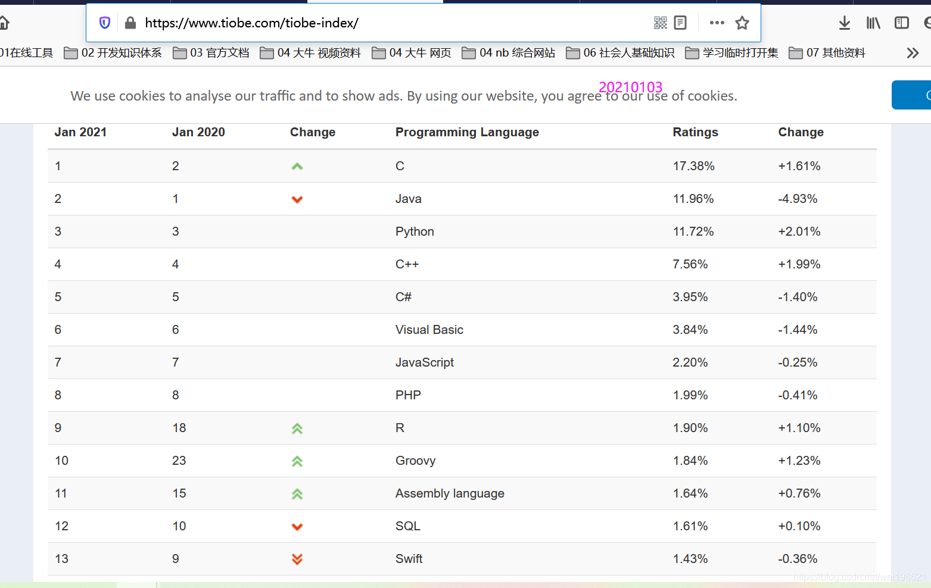Image resolution: width=931 pixels, height=588 pixels.
Task: Select the Visual Basic language cell
Action: click(x=429, y=330)
